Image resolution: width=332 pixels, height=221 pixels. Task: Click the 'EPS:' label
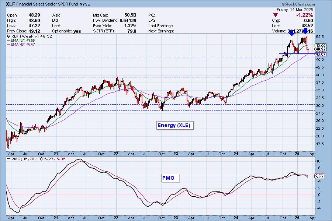(x=152, y=20)
